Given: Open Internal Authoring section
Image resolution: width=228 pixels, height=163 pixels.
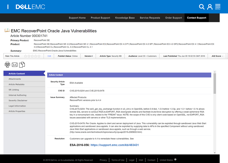Looking at the screenshot, I should 24,95.
